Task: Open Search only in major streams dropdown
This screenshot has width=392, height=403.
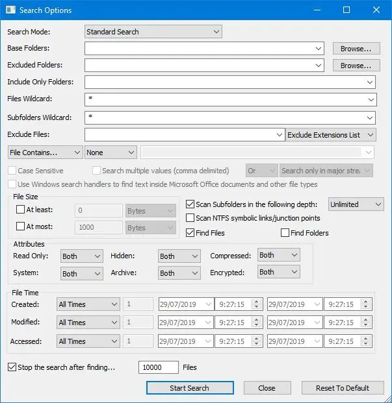Action: 326,171
